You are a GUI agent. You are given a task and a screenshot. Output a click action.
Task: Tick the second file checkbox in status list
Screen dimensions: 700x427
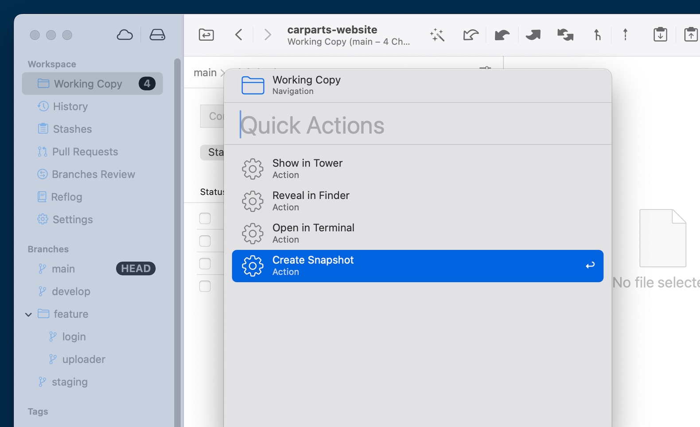(x=205, y=241)
